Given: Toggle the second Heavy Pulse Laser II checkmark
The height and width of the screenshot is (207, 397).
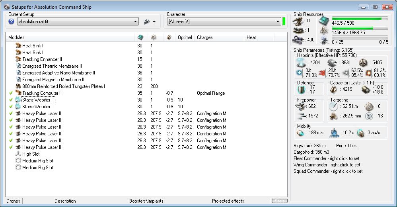Looking at the screenshot, I should pos(11,120).
